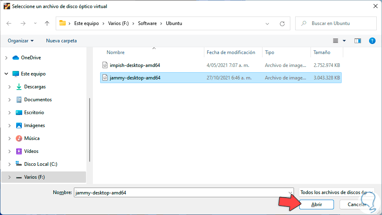The image size is (382, 215).
Task: Select 'Software' in address breadcrumb
Action: pyautogui.click(x=147, y=23)
